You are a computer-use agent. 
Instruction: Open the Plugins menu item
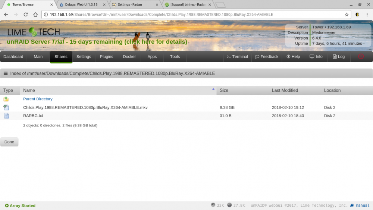click(x=106, y=57)
